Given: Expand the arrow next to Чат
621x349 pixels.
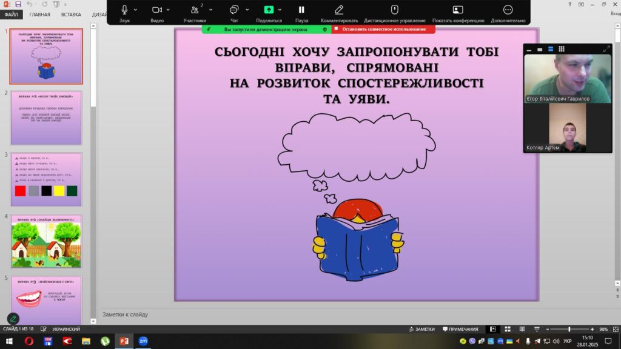Looking at the screenshot, I should [247, 10].
